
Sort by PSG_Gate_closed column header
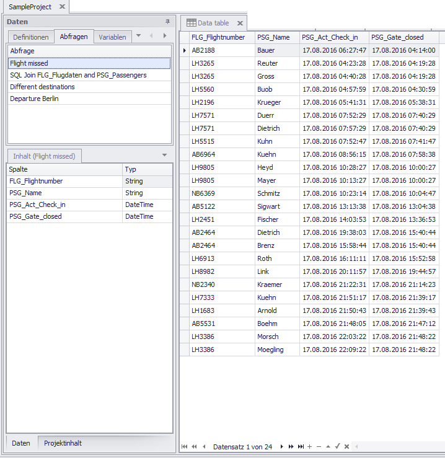pyautogui.click(x=404, y=37)
